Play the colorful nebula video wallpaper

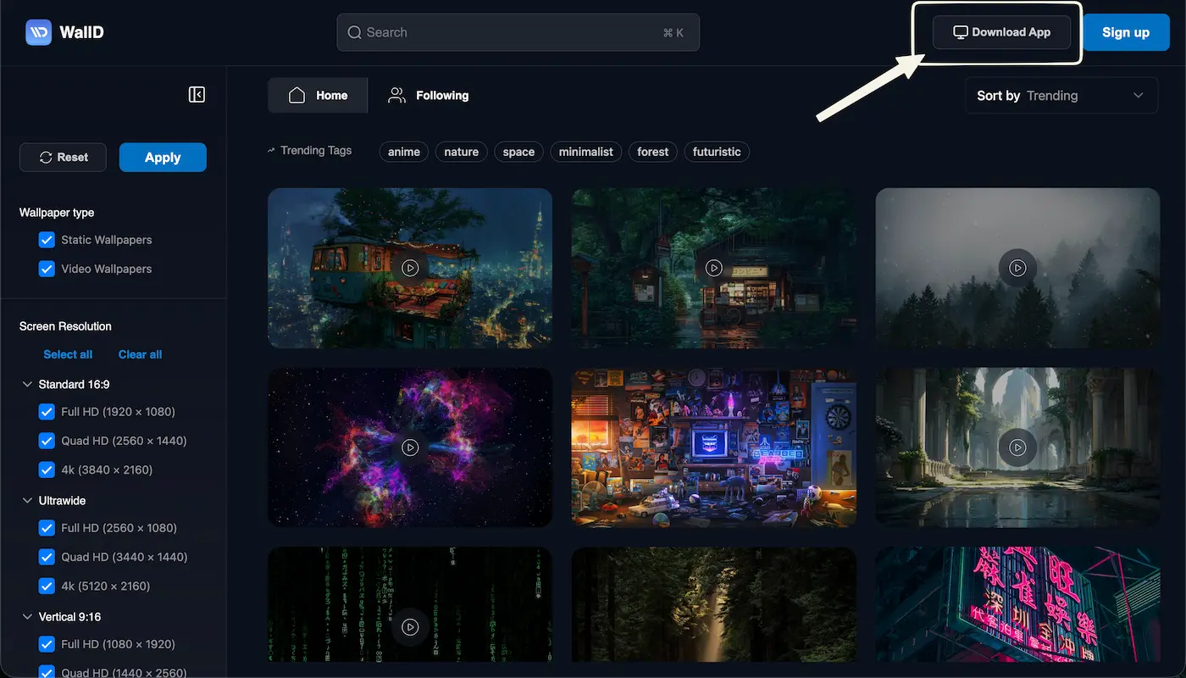[x=410, y=447]
